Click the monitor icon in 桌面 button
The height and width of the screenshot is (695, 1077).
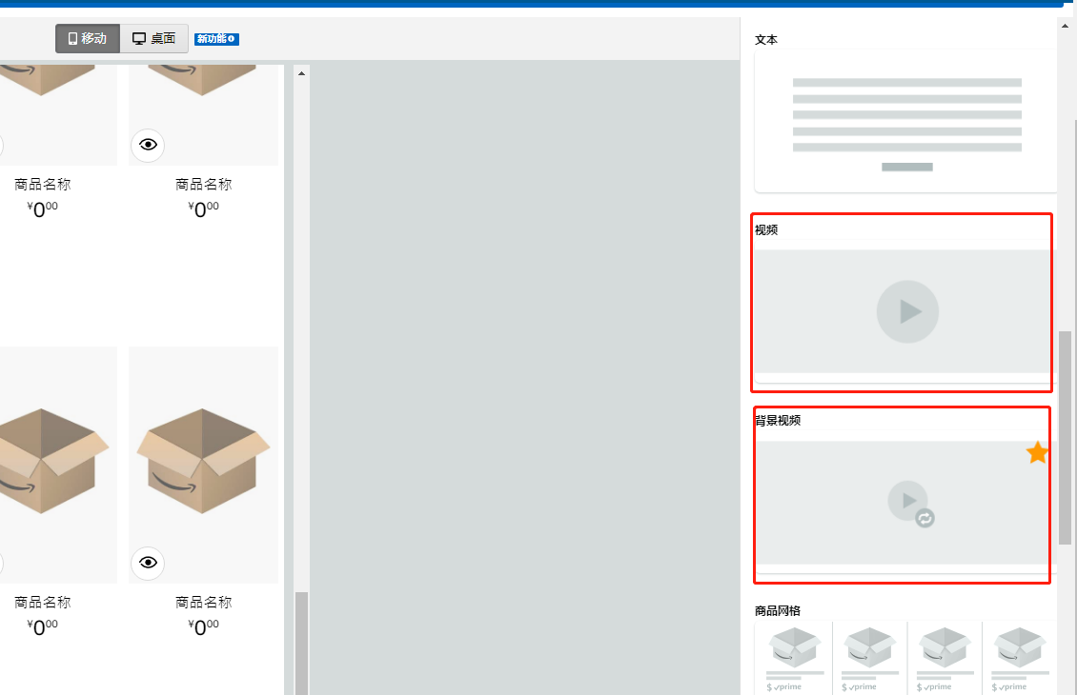139,39
